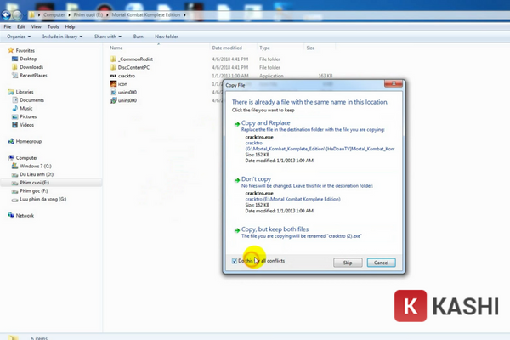Select the cracktro application icon

click(113, 76)
